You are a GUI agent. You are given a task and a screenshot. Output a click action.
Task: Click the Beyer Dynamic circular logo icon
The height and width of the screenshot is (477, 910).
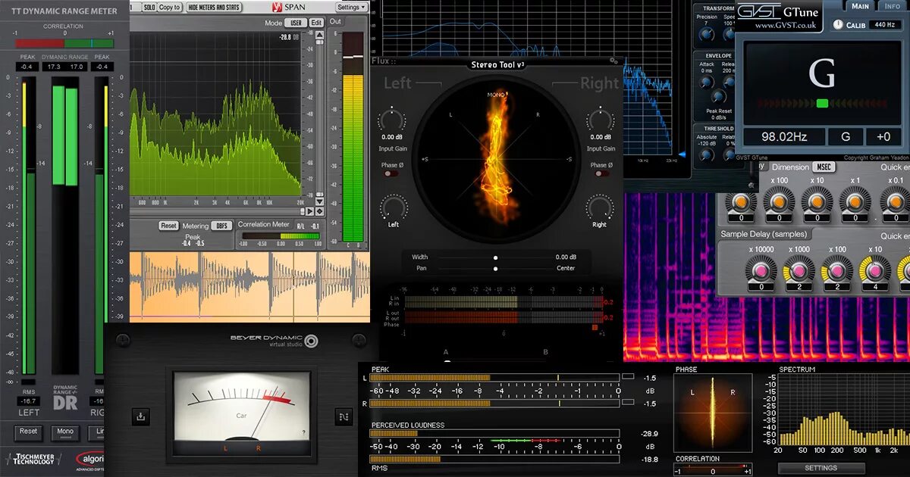pos(311,341)
